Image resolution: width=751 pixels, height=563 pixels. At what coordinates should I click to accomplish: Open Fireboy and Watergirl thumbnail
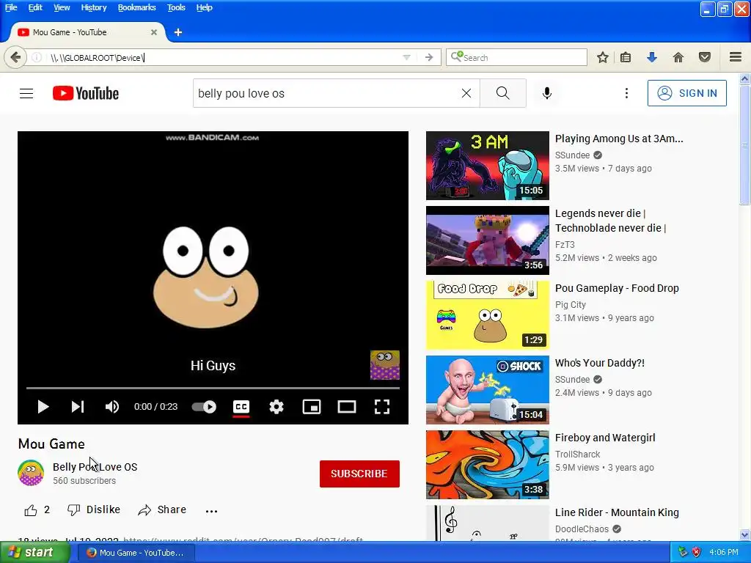pos(488,464)
